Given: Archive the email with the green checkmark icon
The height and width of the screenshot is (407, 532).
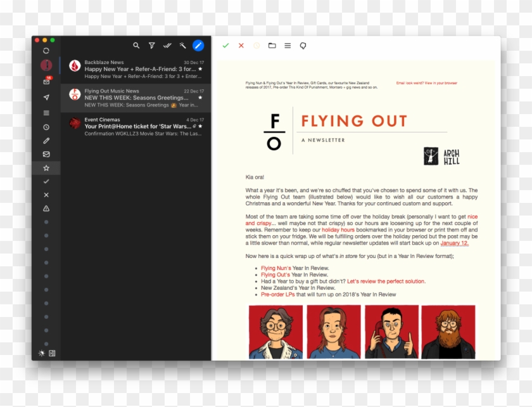Looking at the screenshot, I should point(227,46).
